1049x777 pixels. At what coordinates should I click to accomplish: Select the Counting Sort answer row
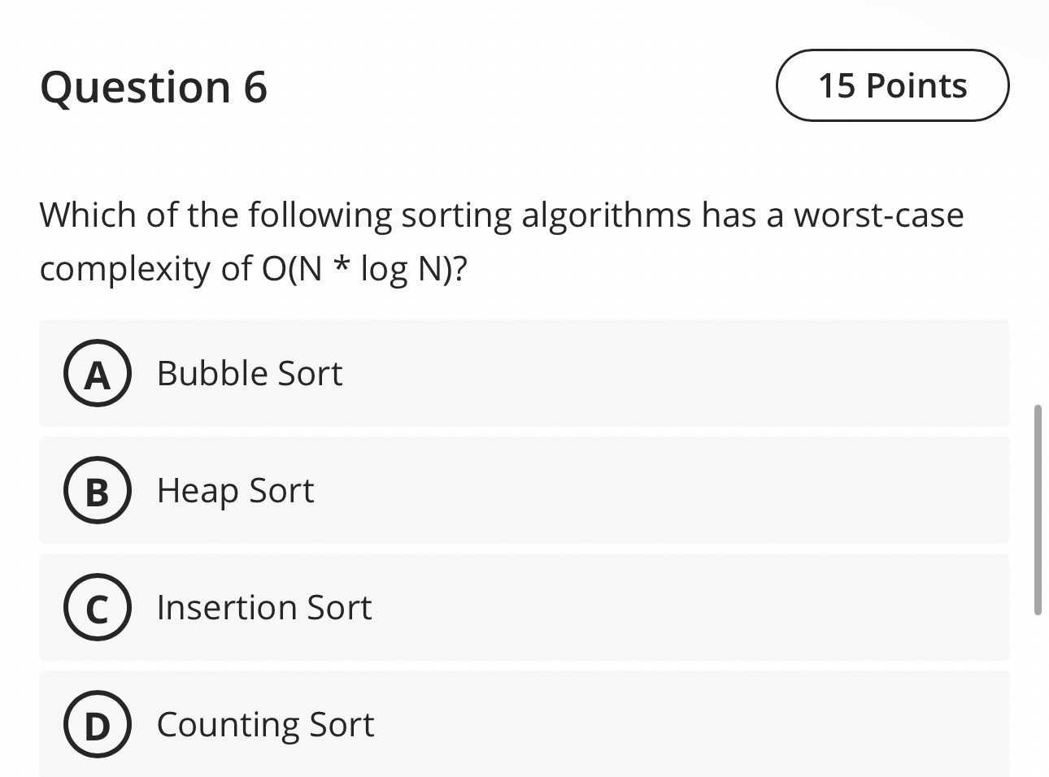tap(524, 725)
